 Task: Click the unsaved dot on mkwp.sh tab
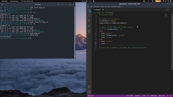pyautogui.click(x=103, y=10)
